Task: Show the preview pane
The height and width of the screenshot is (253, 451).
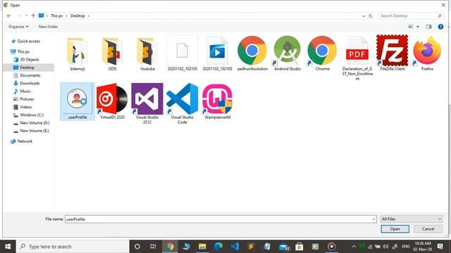Action: [x=428, y=27]
